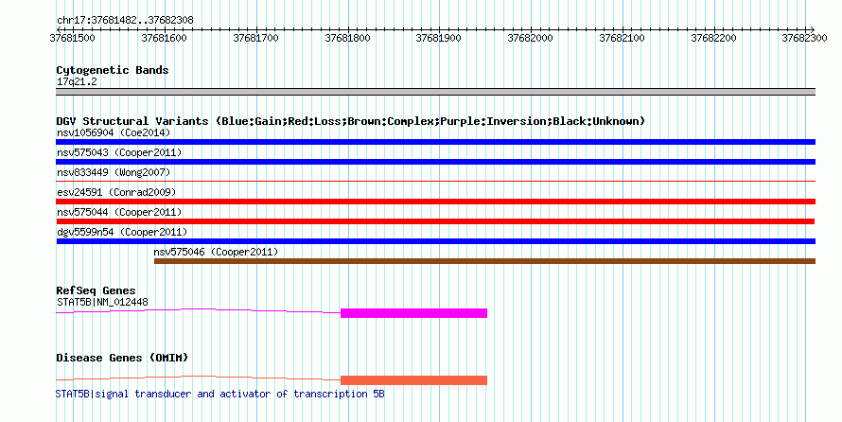Viewport: 842px width, 422px height.
Task: Click ruler position 37681800
Action: tap(347, 38)
